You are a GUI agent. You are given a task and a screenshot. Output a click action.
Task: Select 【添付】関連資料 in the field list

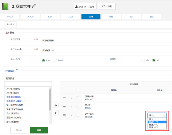click(x=12, y=122)
